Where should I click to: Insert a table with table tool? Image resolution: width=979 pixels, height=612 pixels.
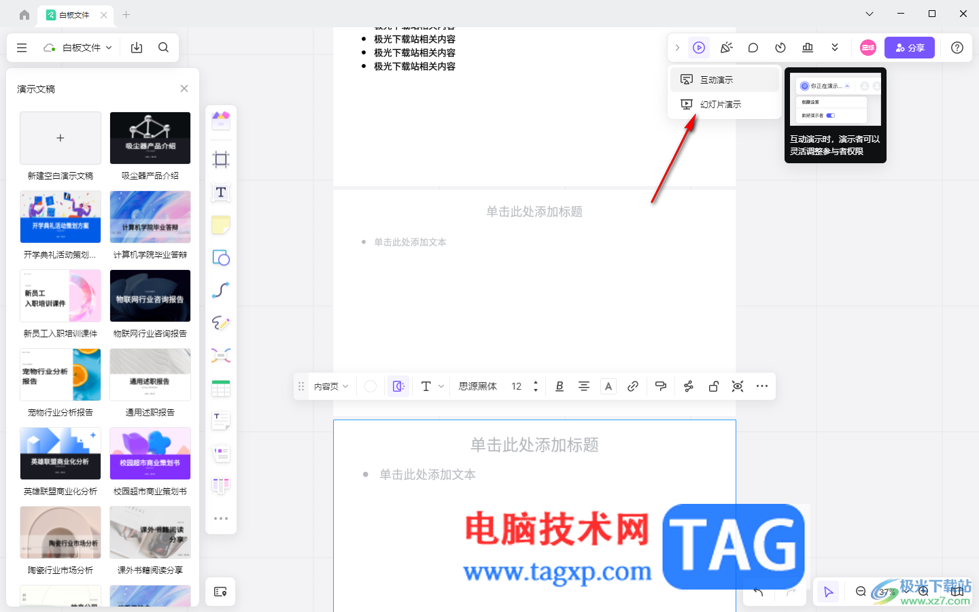[221, 388]
